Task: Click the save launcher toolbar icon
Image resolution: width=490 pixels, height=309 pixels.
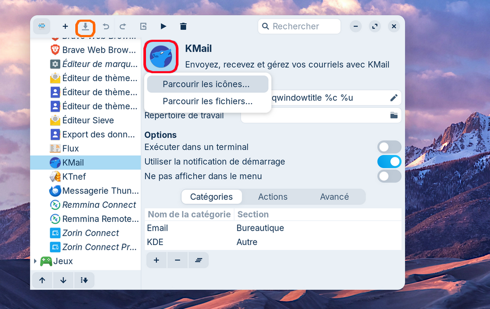Action: [86, 26]
